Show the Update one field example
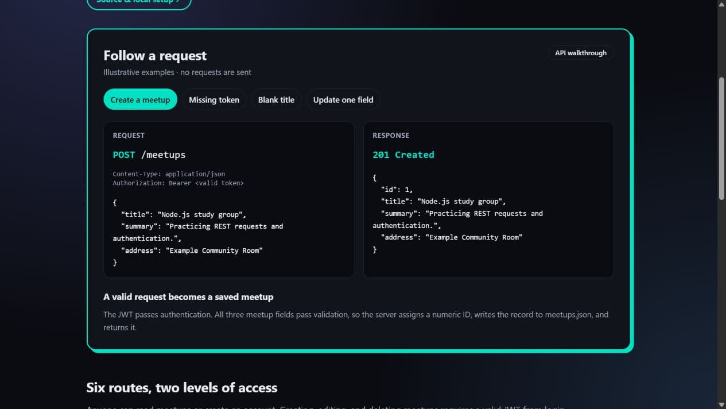The width and height of the screenshot is (726, 409). (343, 99)
